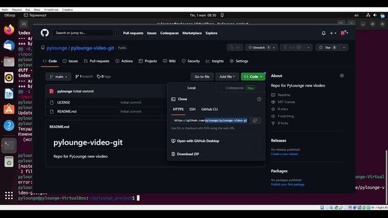Open the main branch selector
The width and height of the screenshot is (388, 218).
point(58,77)
